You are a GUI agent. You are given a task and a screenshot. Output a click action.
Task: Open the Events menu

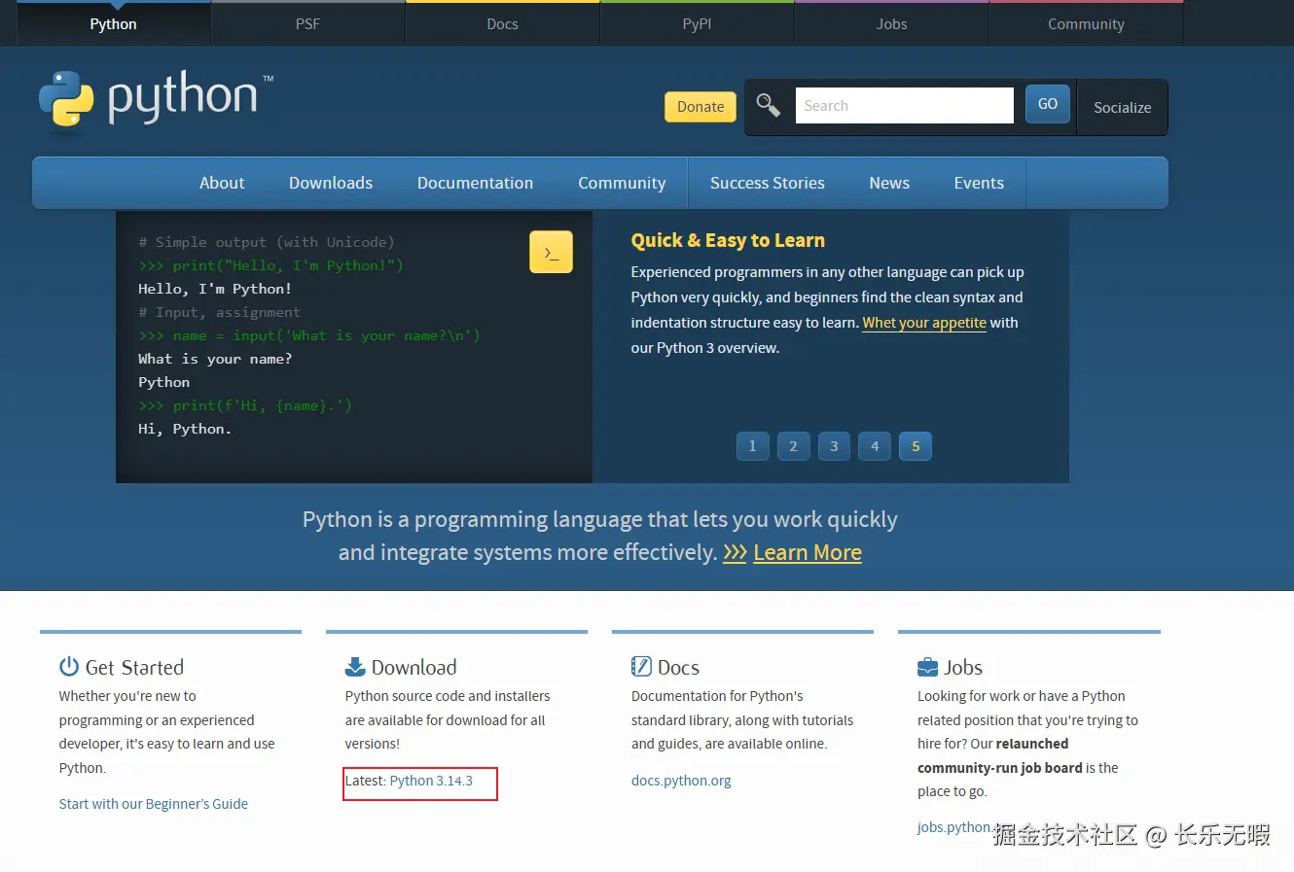[x=979, y=183]
